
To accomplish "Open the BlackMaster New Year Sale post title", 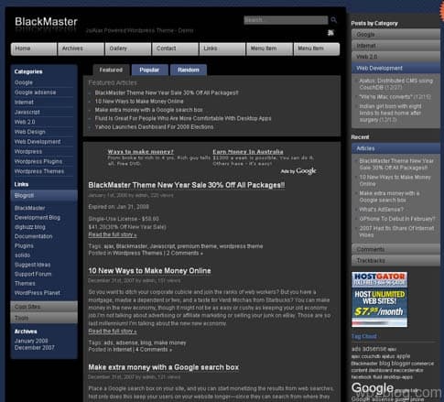I will pos(187,185).
